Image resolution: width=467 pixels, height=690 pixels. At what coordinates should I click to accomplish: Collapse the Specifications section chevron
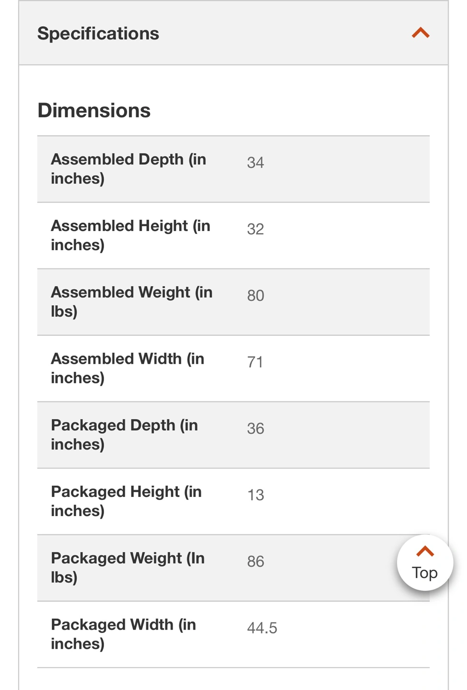click(420, 33)
